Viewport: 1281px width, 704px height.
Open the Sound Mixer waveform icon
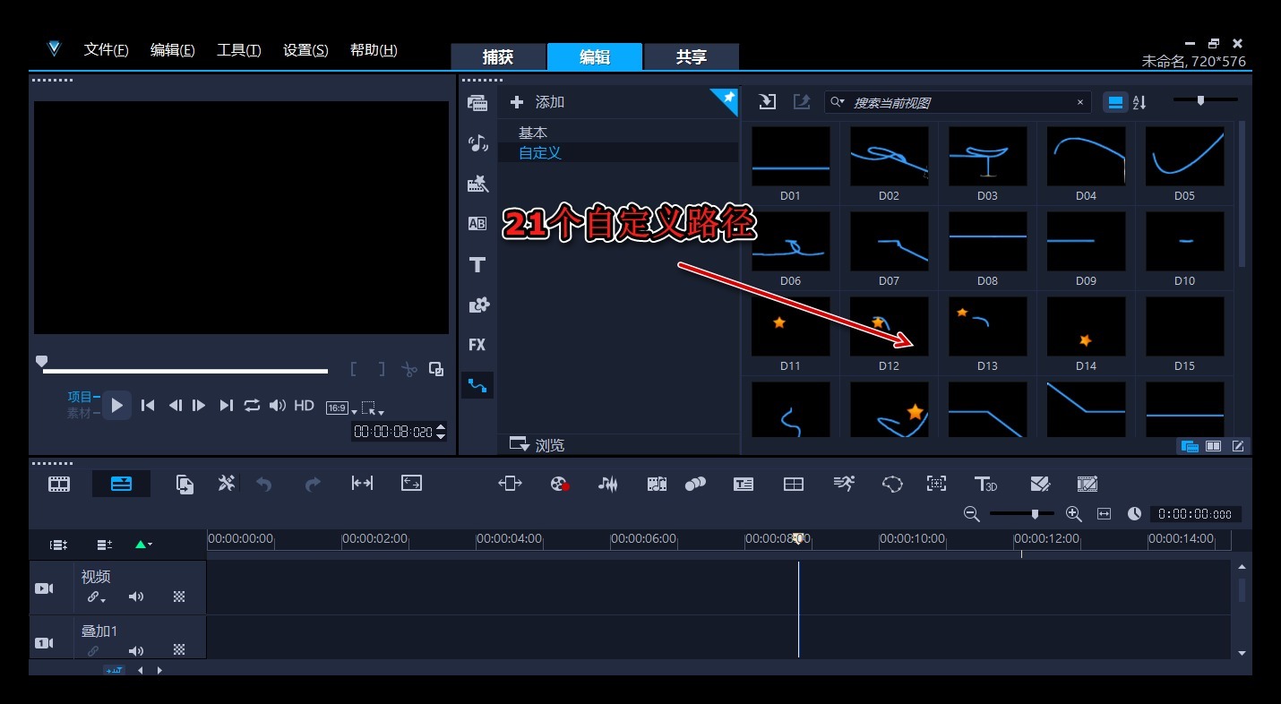click(x=608, y=484)
